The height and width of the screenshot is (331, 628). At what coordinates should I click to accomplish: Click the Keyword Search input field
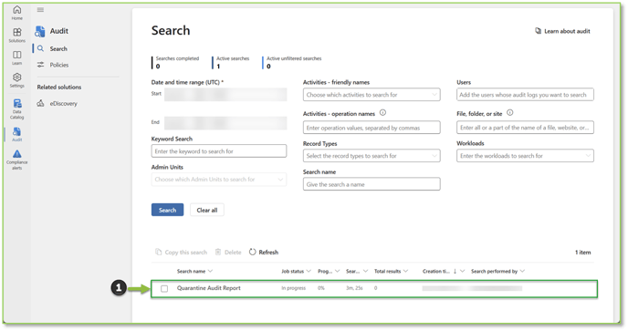(219, 151)
